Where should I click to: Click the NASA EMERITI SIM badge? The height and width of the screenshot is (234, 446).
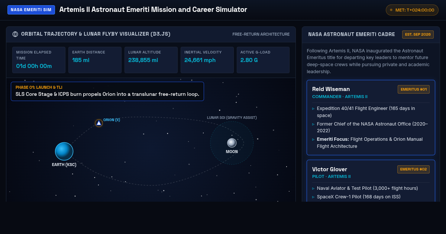point(31,10)
